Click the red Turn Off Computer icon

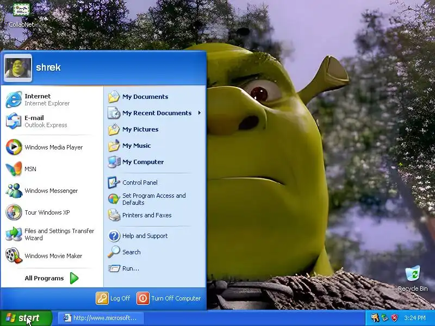143,298
